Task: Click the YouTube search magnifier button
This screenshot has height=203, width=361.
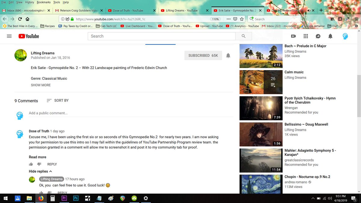Action: (243, 36)
